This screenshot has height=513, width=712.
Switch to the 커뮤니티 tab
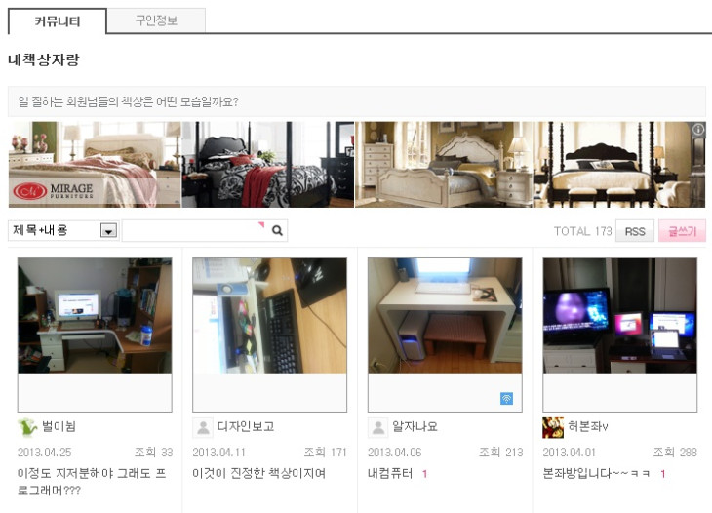pyautogui.click(x=58, y=21)
